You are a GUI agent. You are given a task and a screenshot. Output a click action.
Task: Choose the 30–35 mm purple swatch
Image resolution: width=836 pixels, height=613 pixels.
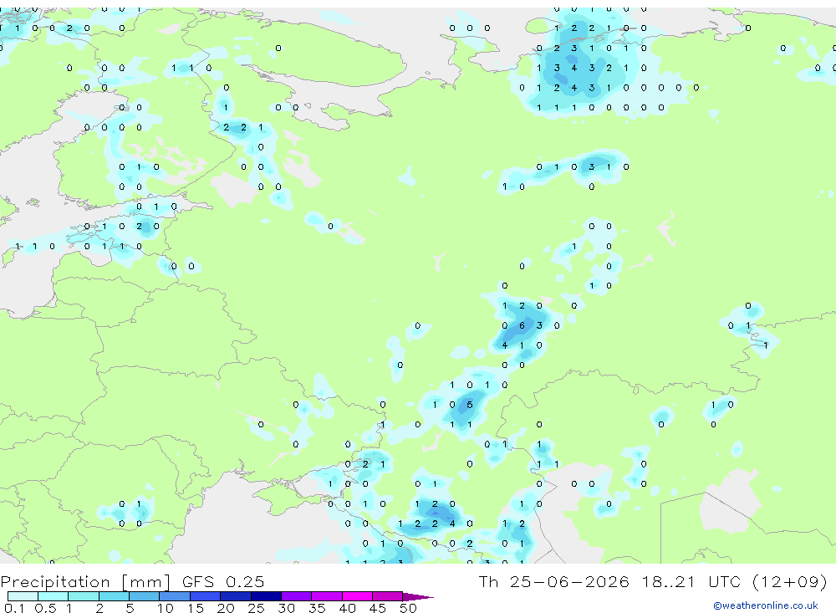point(296,596)
